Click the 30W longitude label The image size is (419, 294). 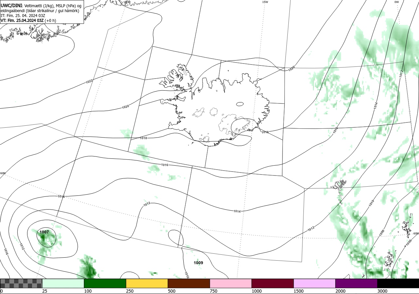(x=127, y=2)
